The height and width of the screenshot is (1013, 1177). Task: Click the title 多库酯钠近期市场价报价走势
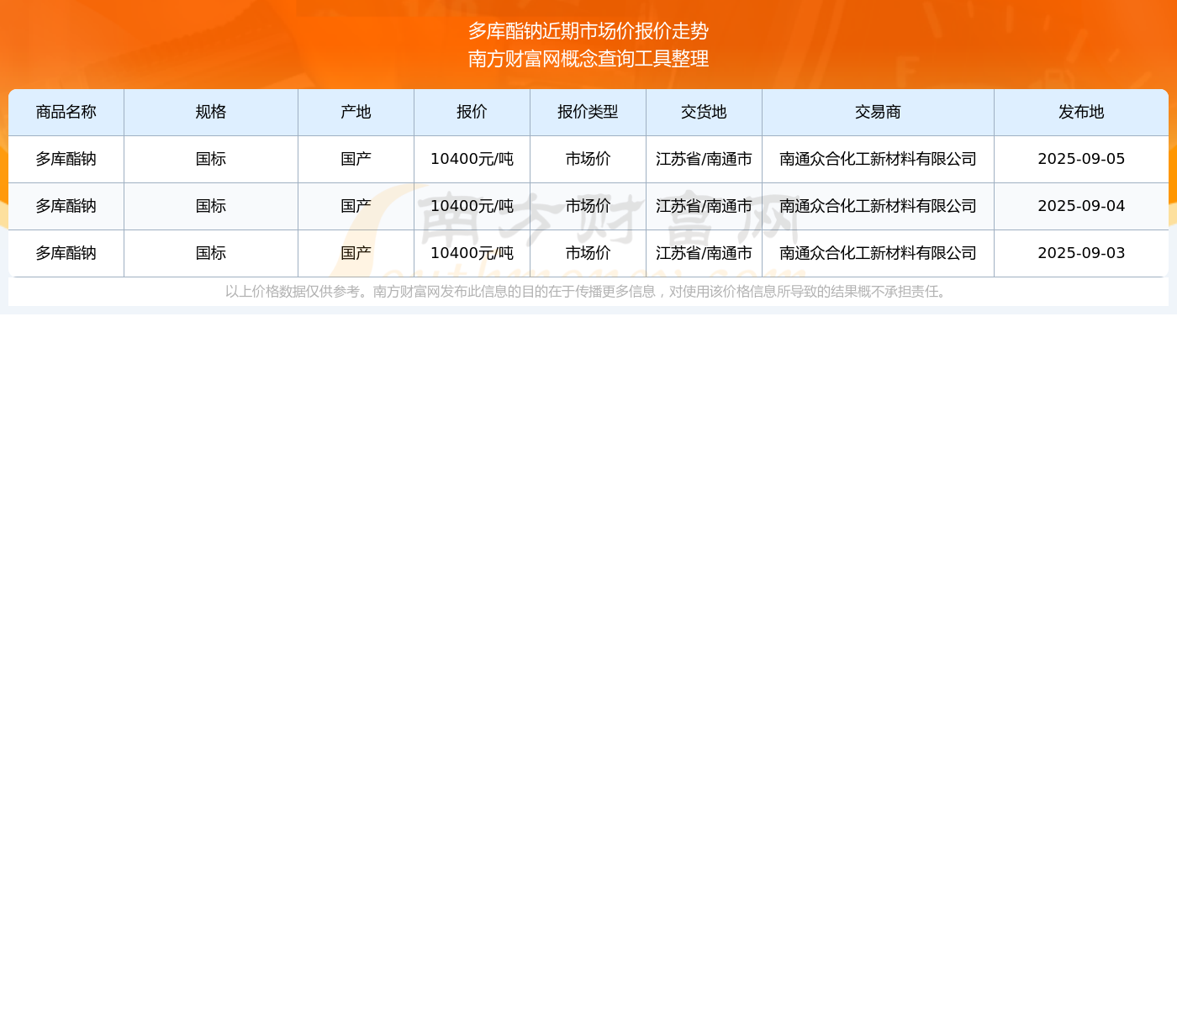pyautogui.click(x=588, y=31)
